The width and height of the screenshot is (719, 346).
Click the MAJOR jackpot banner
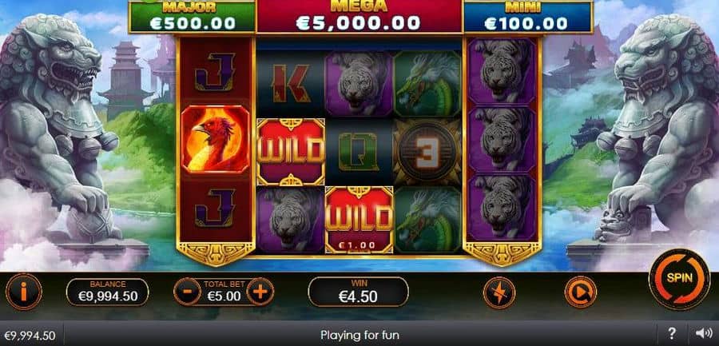(x=192, y=17)
